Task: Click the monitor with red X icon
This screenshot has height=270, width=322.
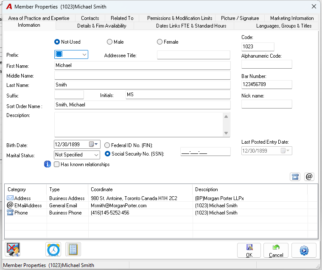Action: tap(13, 249)
